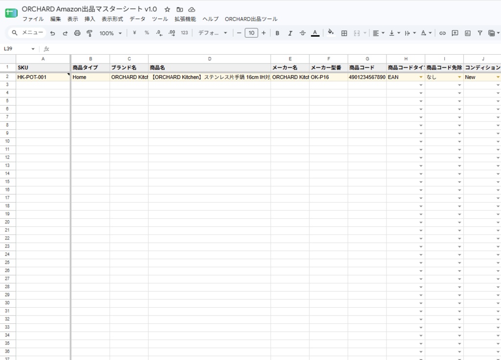Screen dimensions: 501x360
Task: Print the spreadsheet
Action: click(x=77, y=33)
